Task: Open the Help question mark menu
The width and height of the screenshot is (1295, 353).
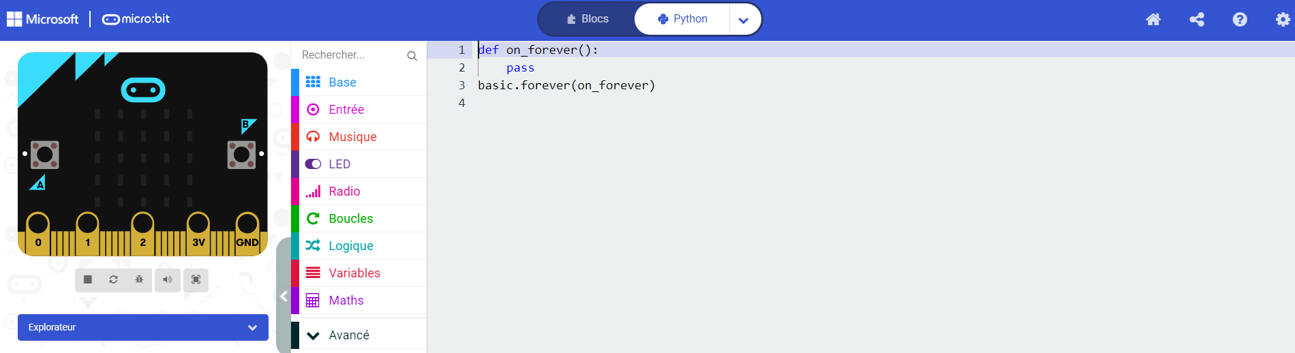Action: [1240, 19]
